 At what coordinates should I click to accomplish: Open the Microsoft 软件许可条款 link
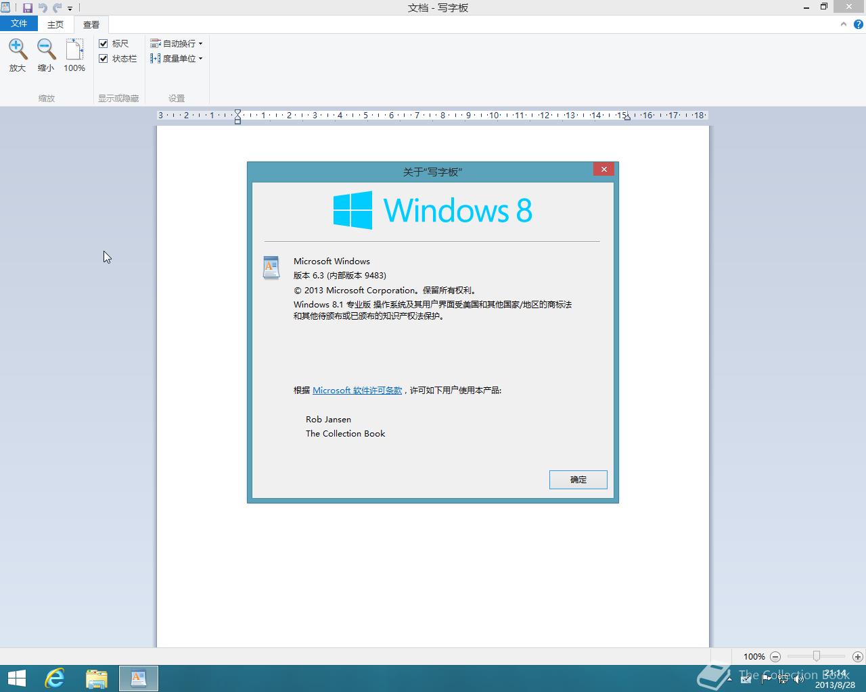[x=357, y=390]
